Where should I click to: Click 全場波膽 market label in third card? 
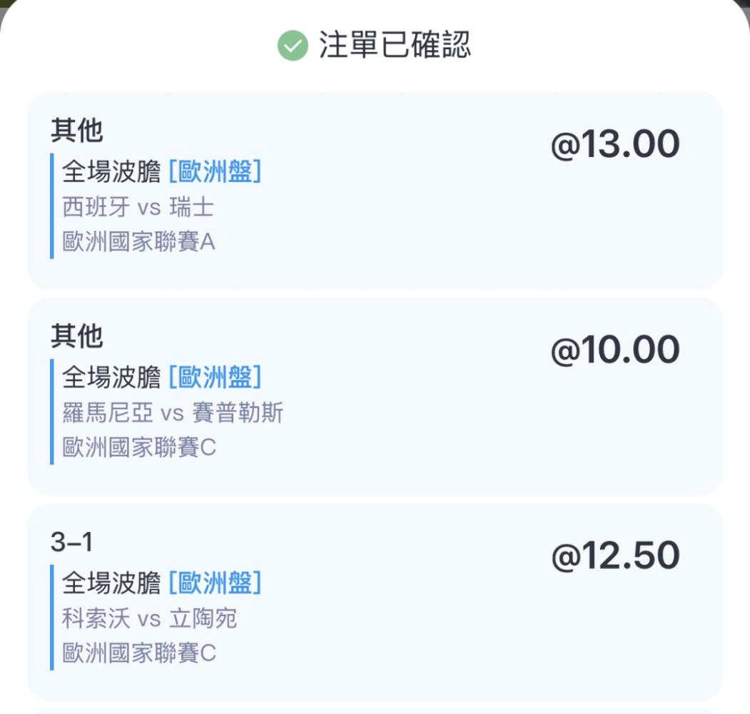[111, 583]
